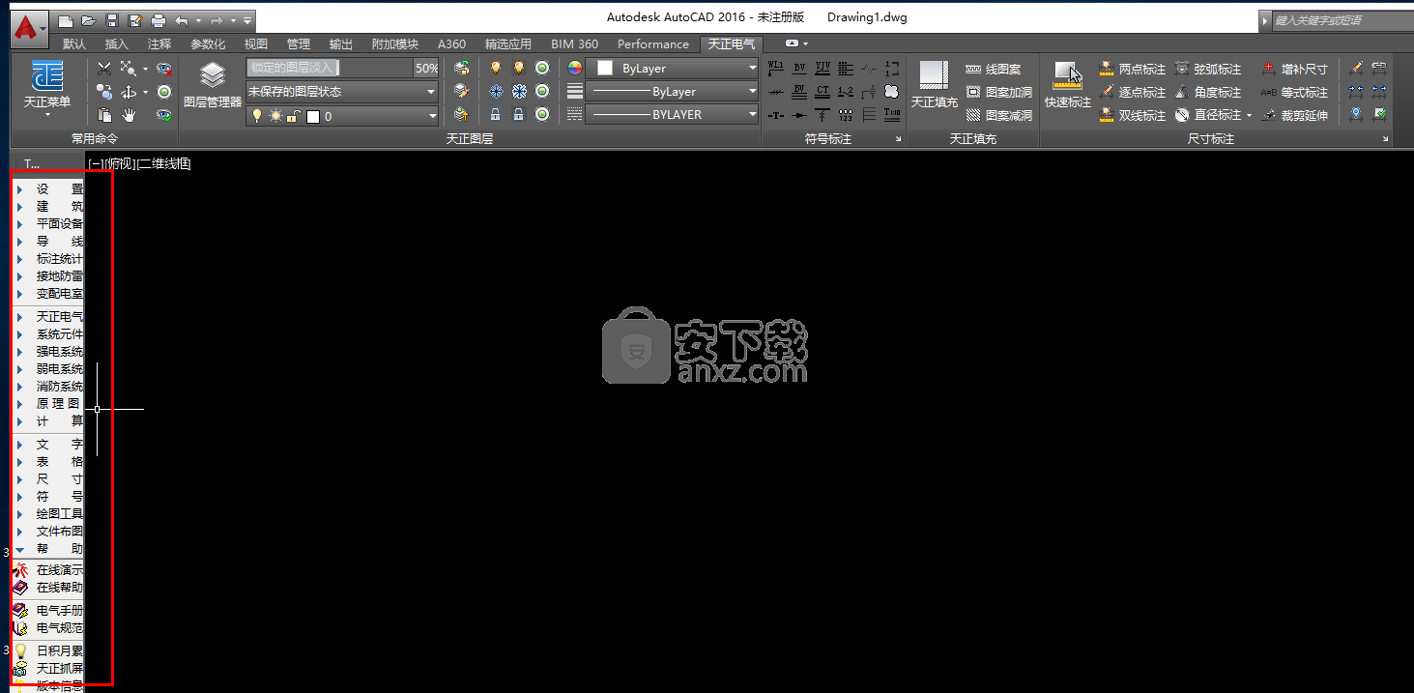The image size is (1414, 693).
Task: Click the 天正填充 large hatch icon
Action: [x=934, y=85]
